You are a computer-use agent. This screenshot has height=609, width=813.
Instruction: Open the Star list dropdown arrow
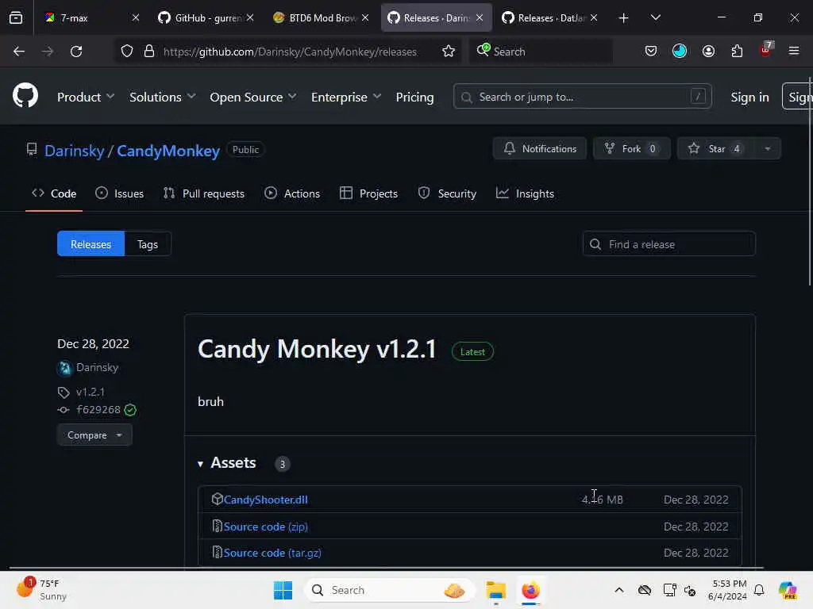coord(768,149)
